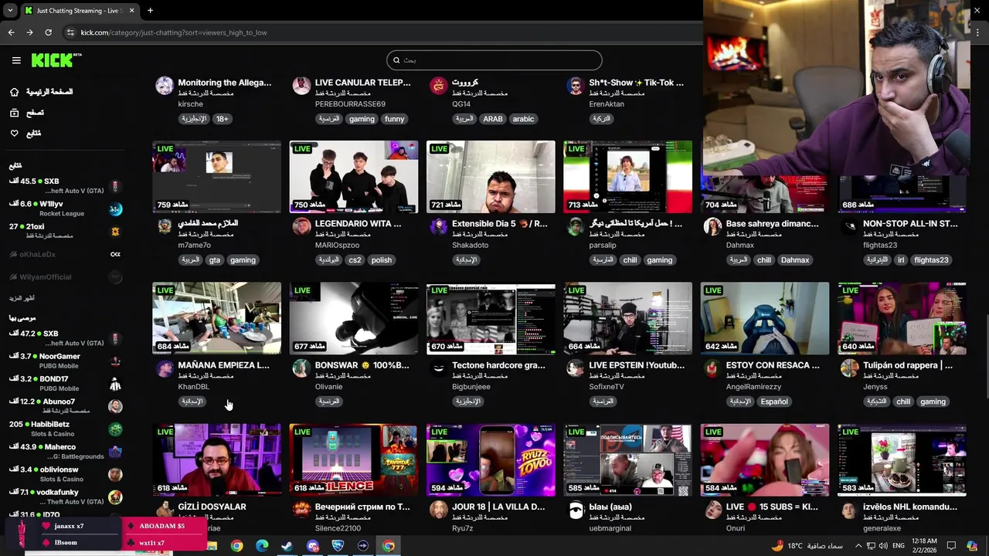Open vodkafunky avatar in recommended list

(115, 497)
